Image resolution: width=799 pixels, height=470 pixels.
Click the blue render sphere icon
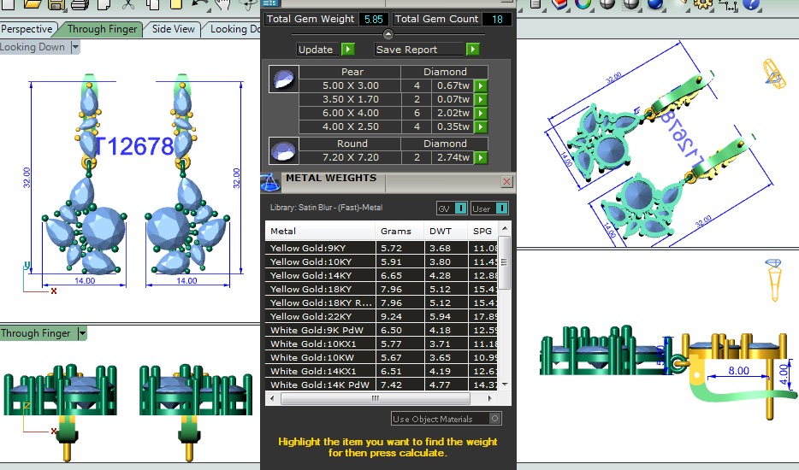click(655, 4)
